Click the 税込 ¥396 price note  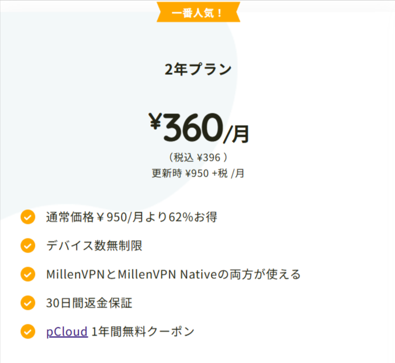pos(198,158)
